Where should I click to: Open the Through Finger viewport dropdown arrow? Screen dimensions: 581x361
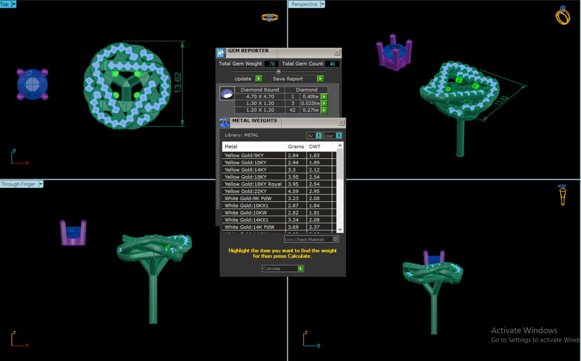coord(41,184)
